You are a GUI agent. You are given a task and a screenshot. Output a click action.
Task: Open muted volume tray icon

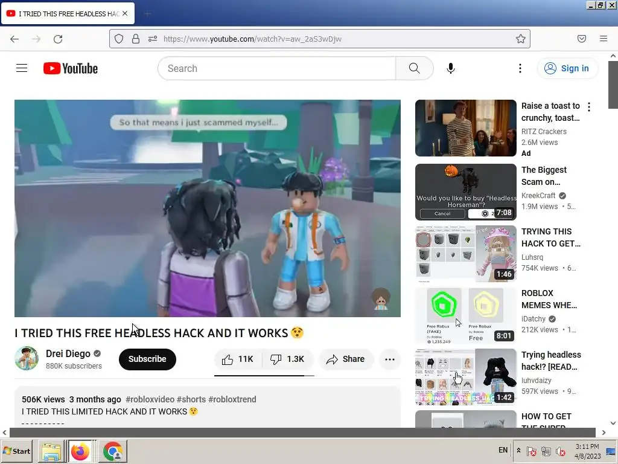pyautogui.click(x=560, y=451)
